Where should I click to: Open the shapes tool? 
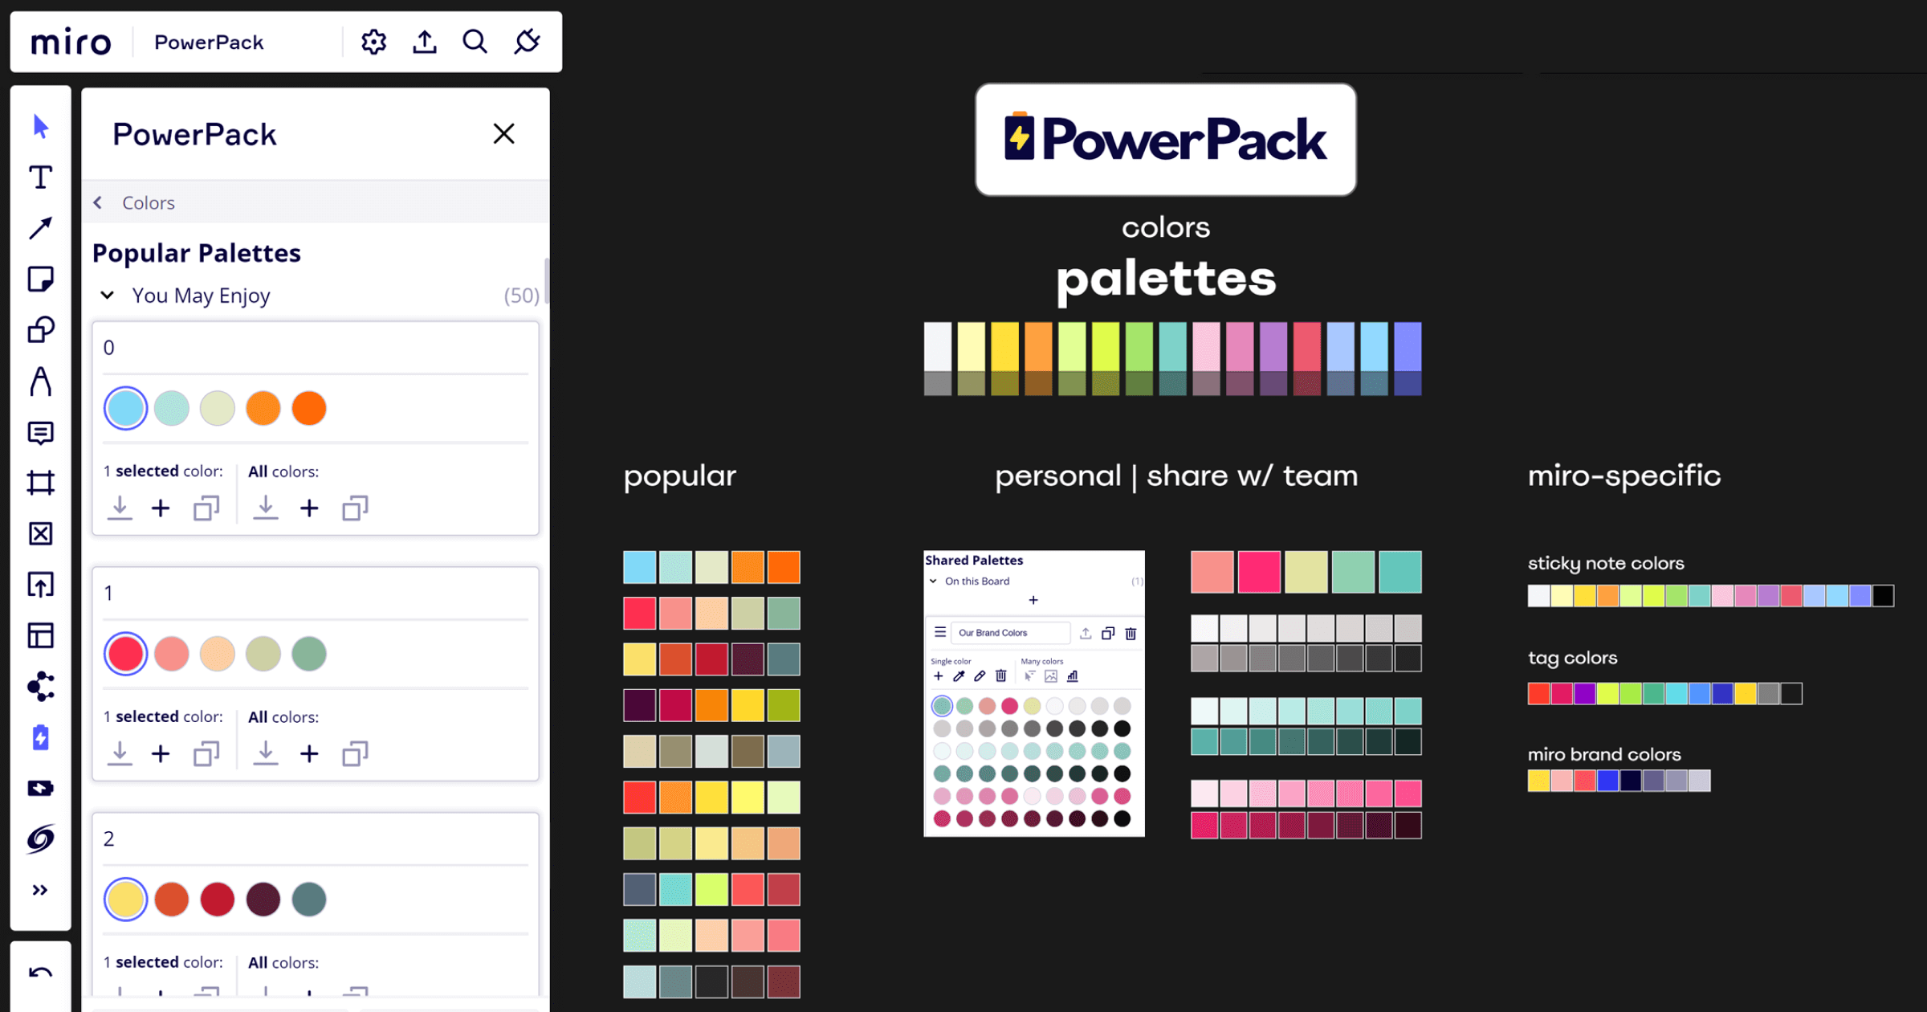click(40, 330)
